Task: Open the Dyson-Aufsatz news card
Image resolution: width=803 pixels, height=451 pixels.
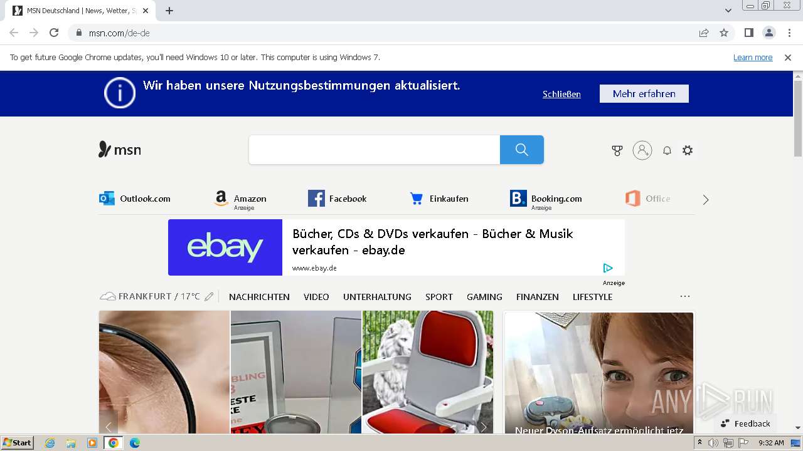Action: (x=599, y=373)
